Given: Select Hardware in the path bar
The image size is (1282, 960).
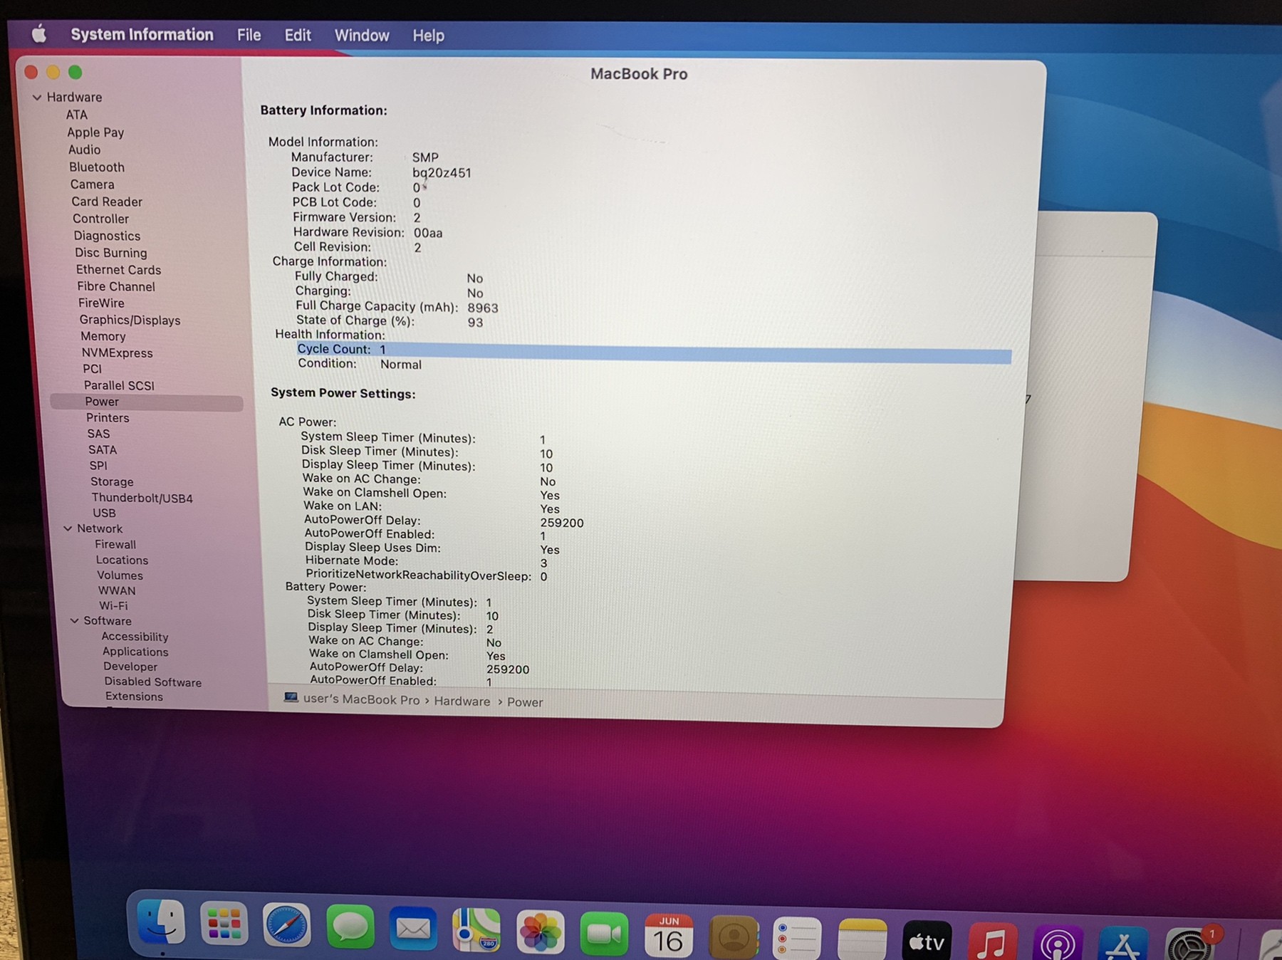Looking at the screenshot, I should click(x=462, y=701).
